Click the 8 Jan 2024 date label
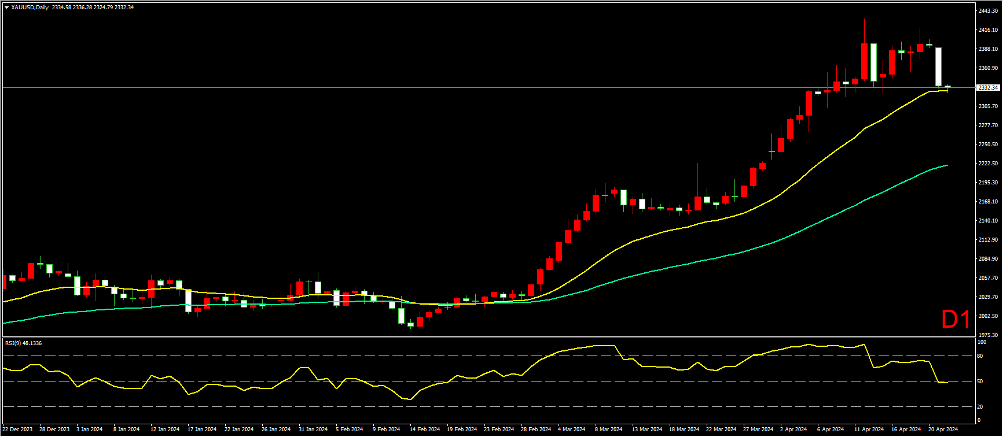 pyautogui.click(x=127, y=429)
